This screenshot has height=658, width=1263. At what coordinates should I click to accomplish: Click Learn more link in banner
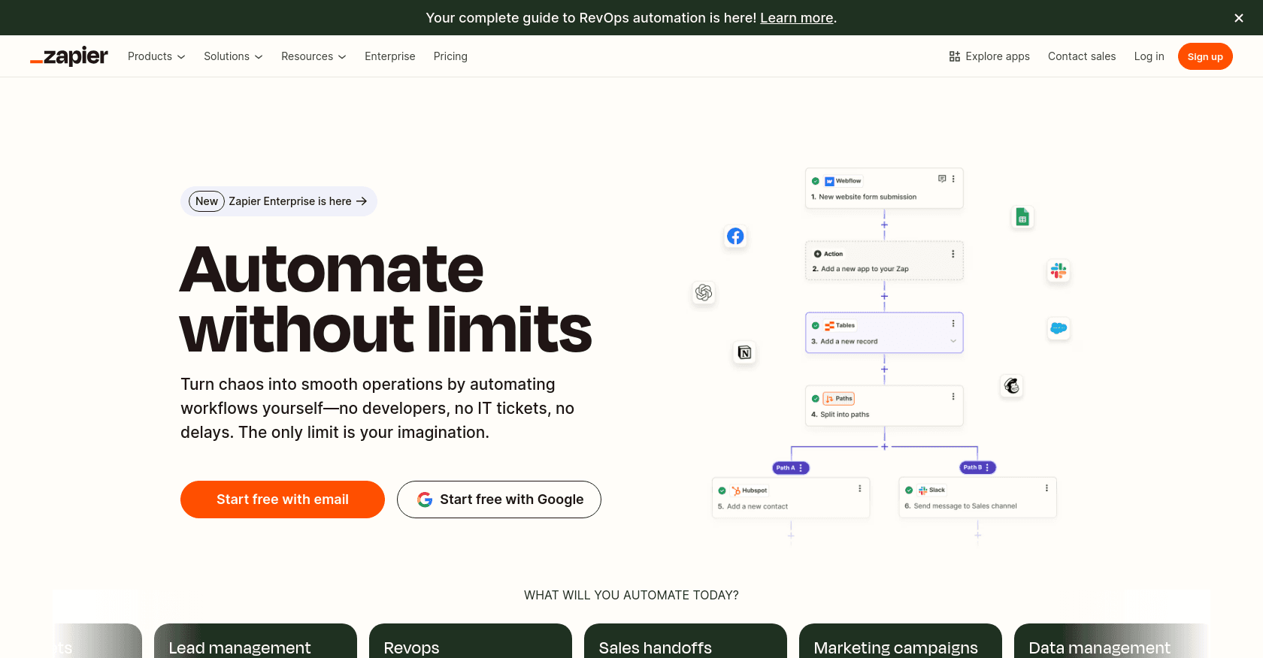796,18
